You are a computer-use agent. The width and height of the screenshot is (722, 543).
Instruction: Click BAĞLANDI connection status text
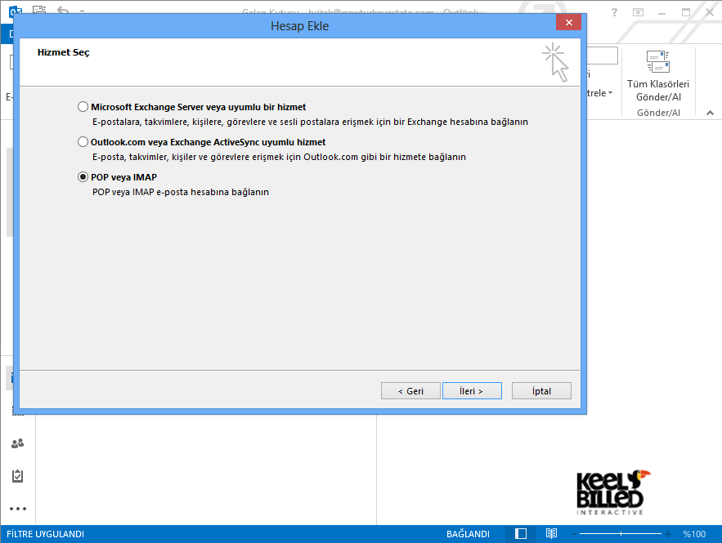click(468, 534)
